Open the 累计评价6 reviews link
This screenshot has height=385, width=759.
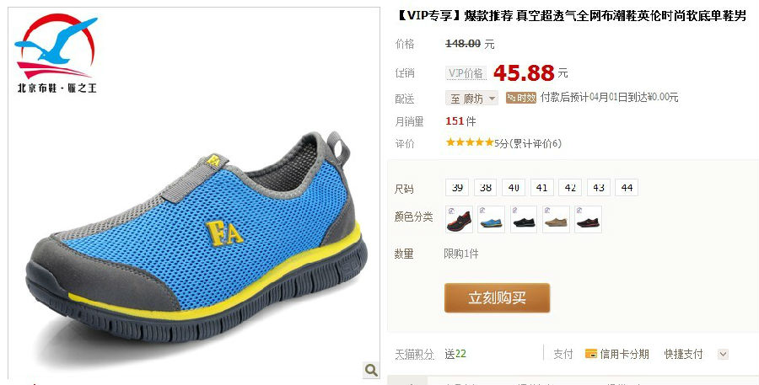536,143
